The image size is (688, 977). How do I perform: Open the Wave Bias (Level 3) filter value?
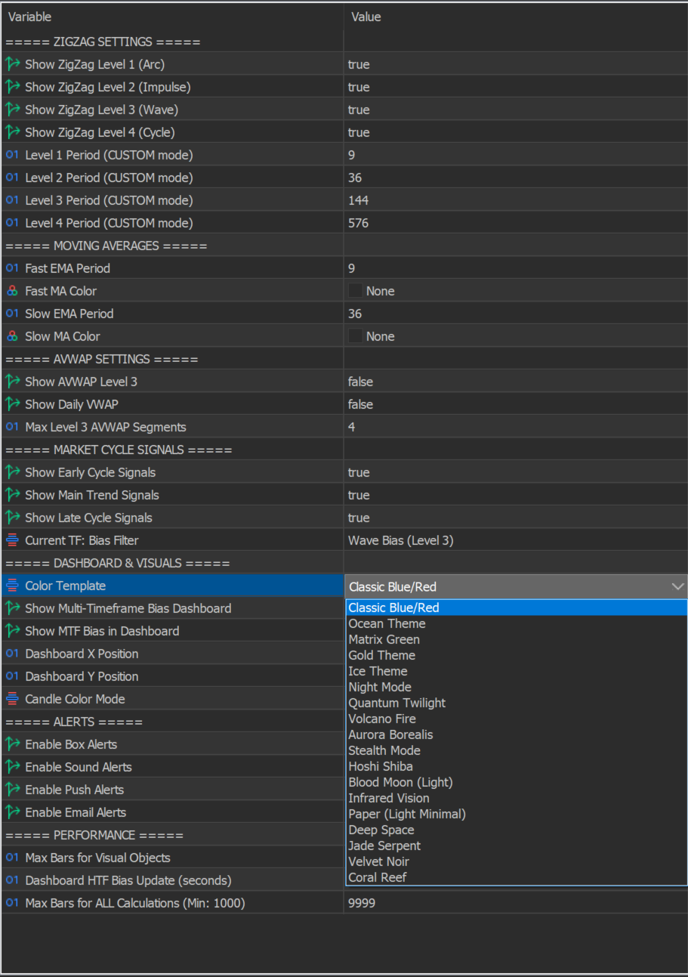point(400,540)
